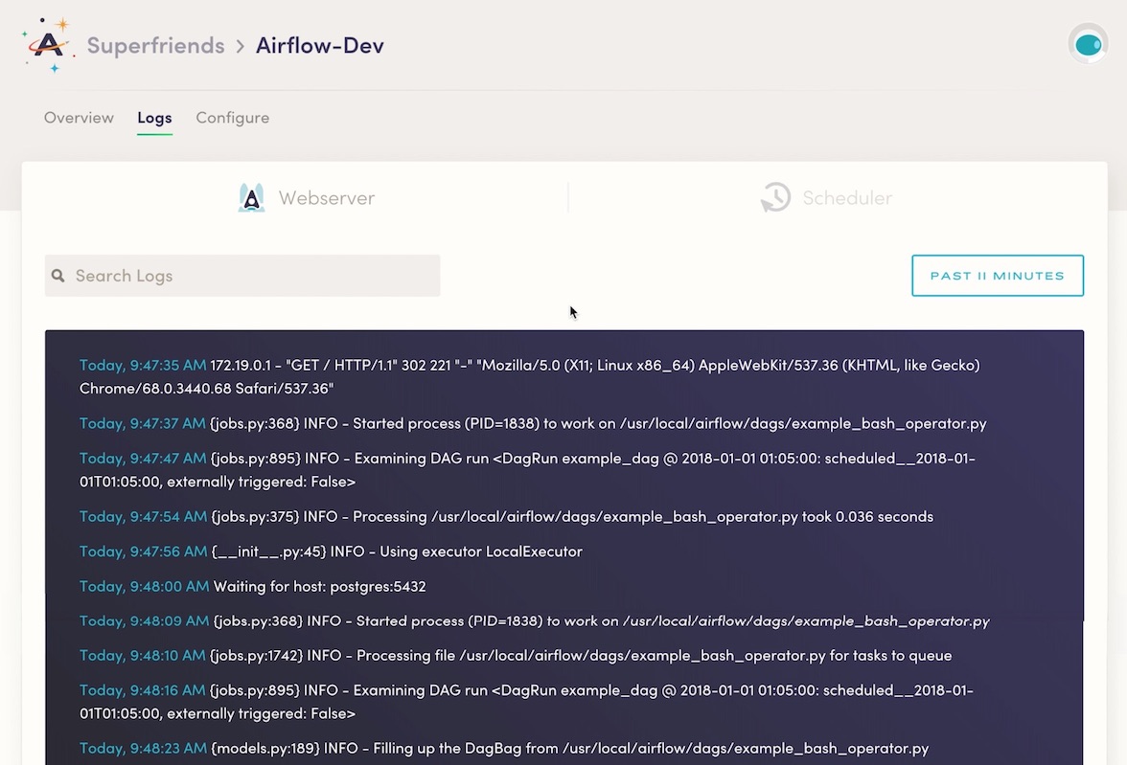1127x765 pixels.
Task: Switch to the Overview tab
Action: (79, 117)
